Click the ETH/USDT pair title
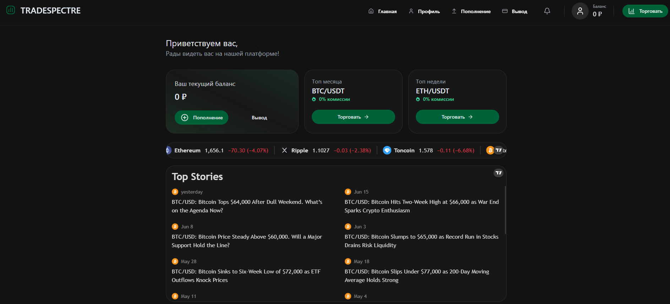The height and width of the screenshot is (304, 670). (x=432, y=91)
